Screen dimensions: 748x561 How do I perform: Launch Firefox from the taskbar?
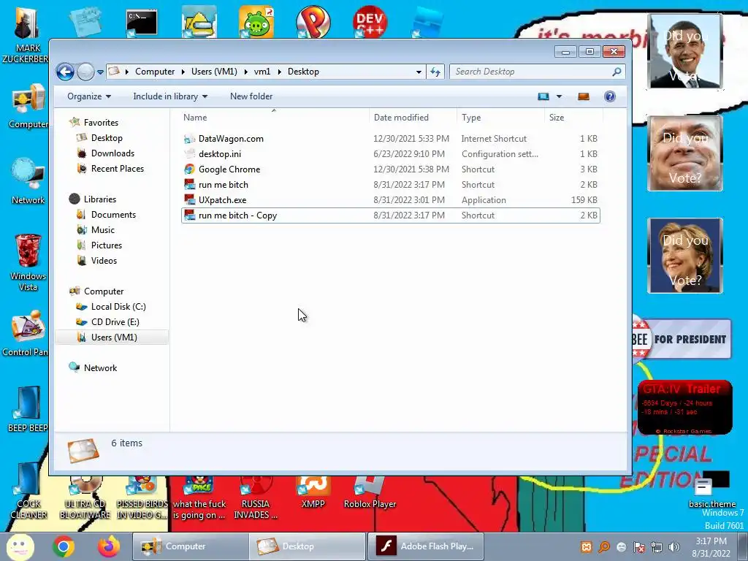(109, 546)
